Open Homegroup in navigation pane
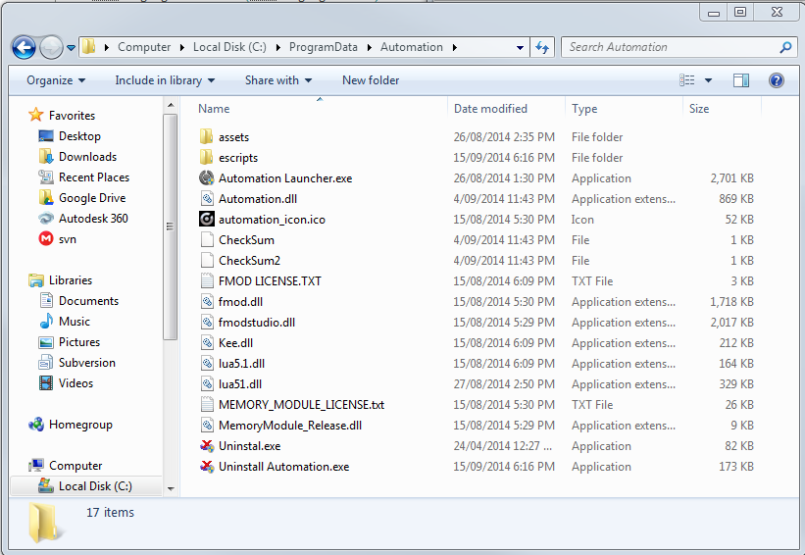The image size is (805, 555). point(80,425)
